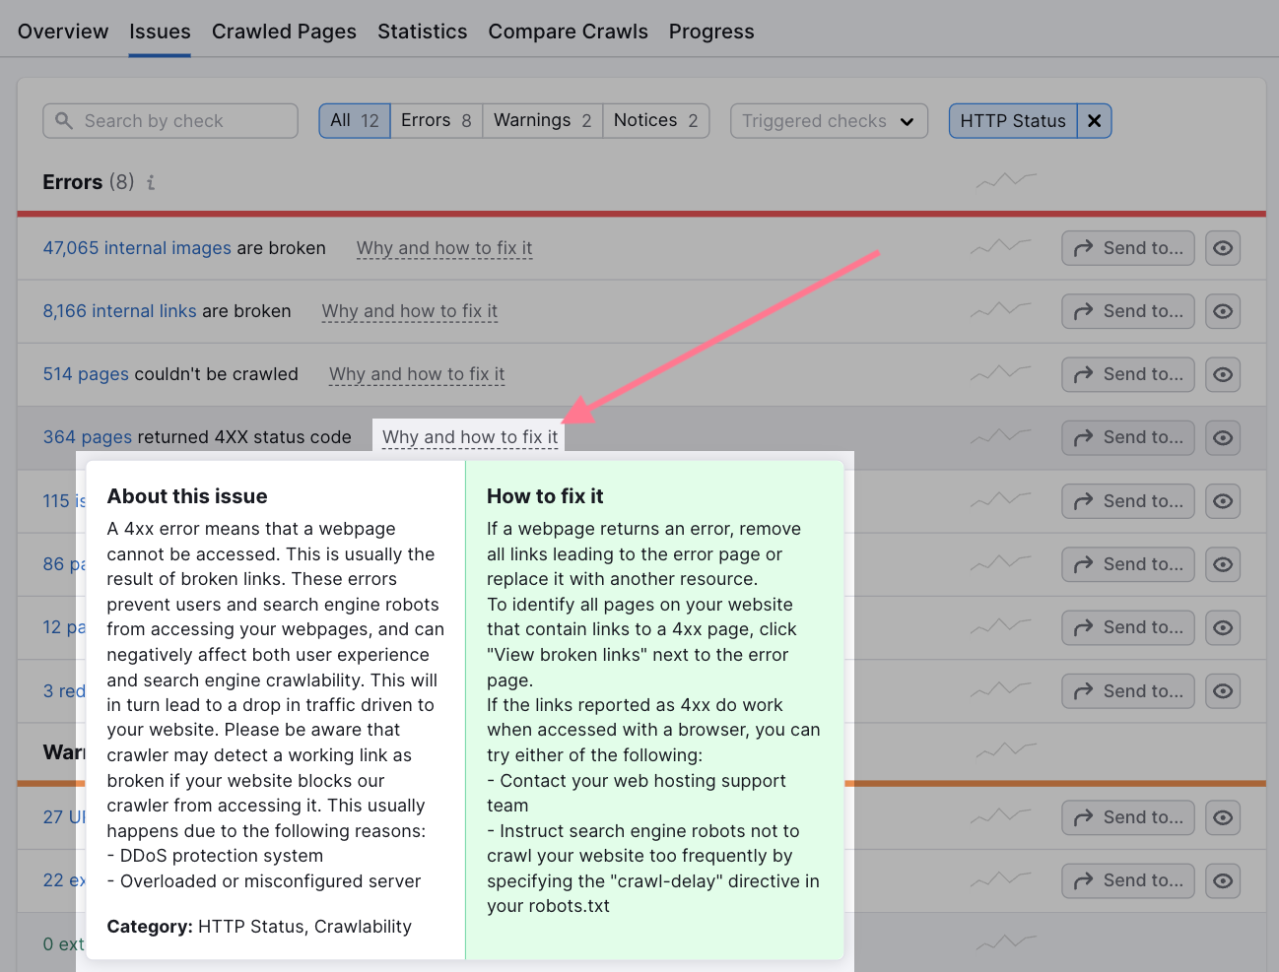Open the 8,166 internal links link

click(119, 311)
